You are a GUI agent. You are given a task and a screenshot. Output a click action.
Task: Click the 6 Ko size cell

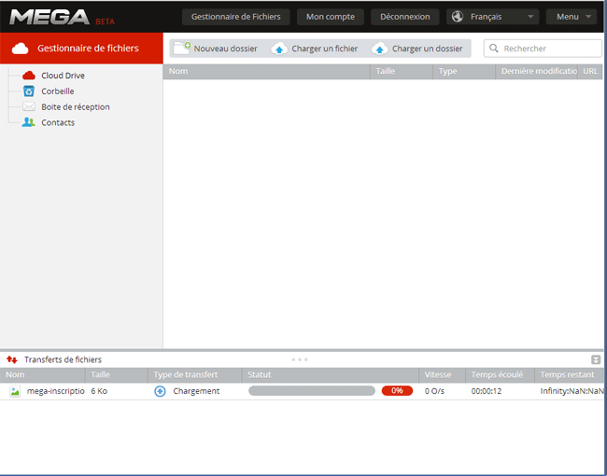click(99, 391)
